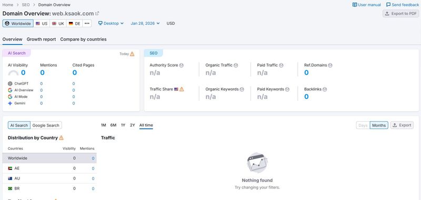Click the Distribution by Country warning icon

click(x=61, y=138)
